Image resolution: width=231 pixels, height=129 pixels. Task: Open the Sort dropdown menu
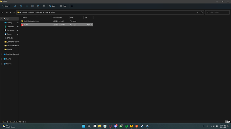coord(53,6)
